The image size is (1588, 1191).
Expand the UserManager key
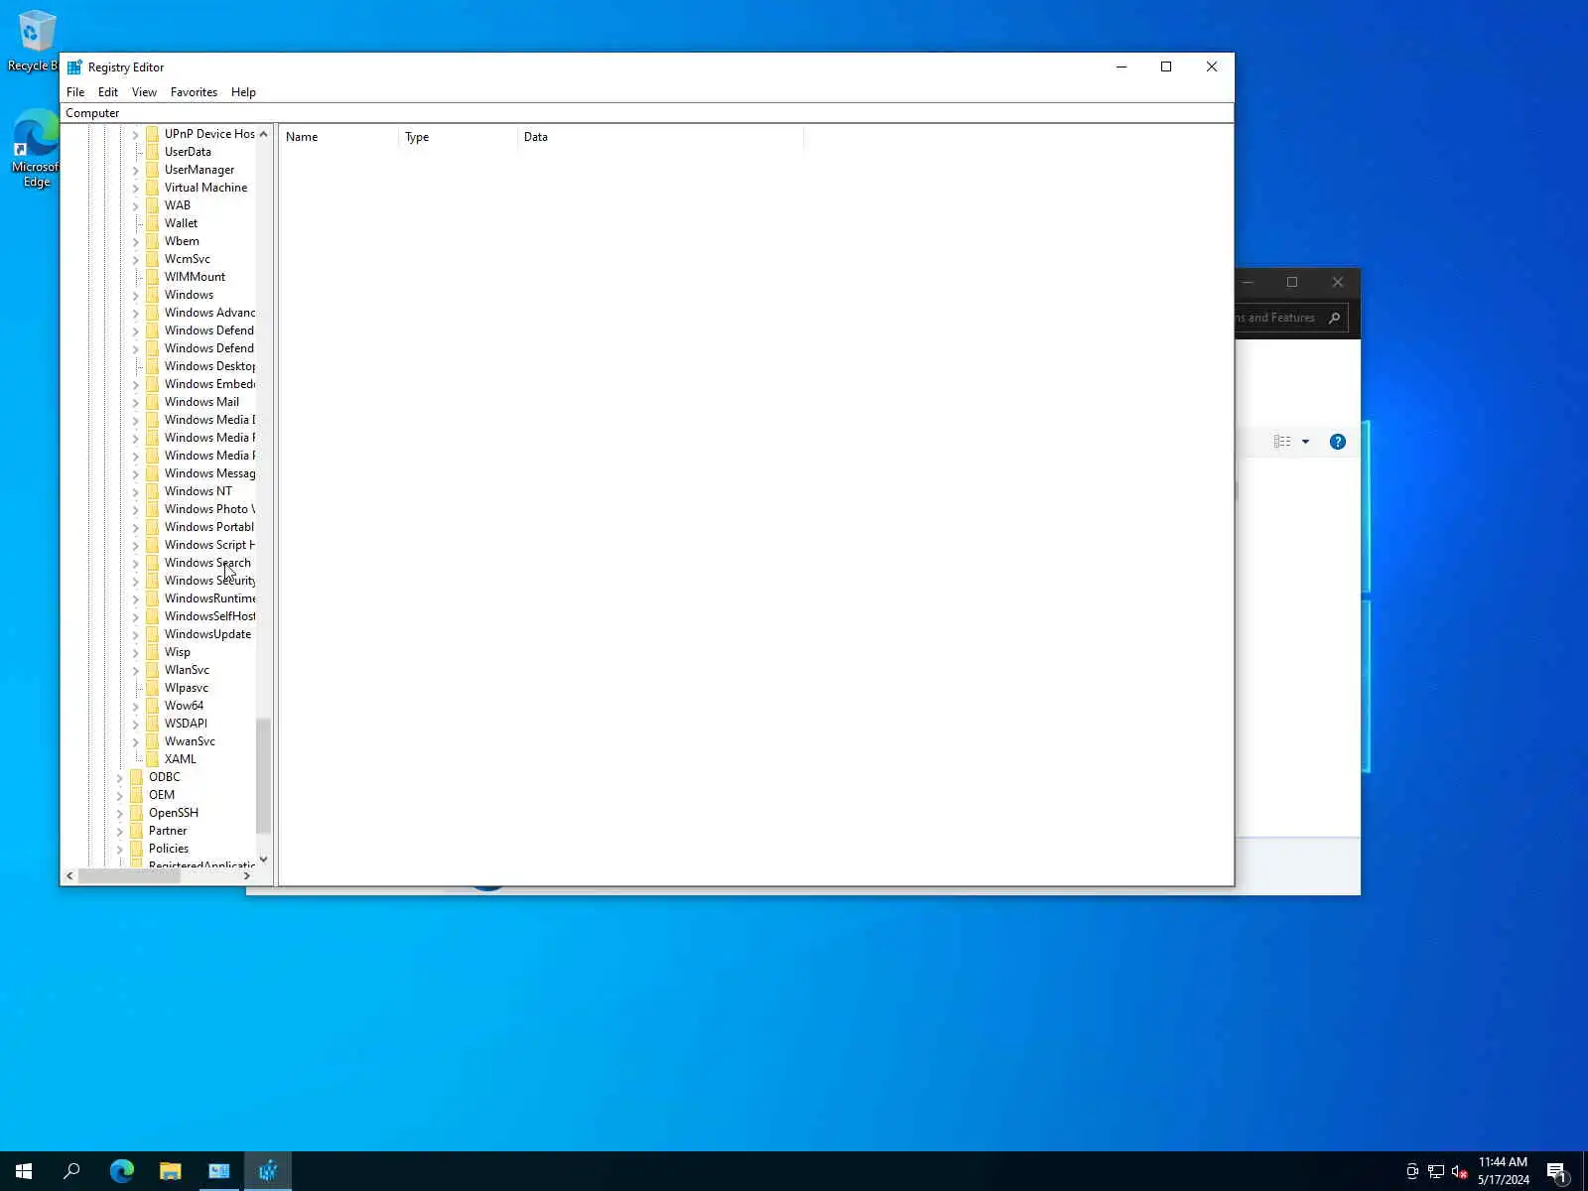coord(136,170)
